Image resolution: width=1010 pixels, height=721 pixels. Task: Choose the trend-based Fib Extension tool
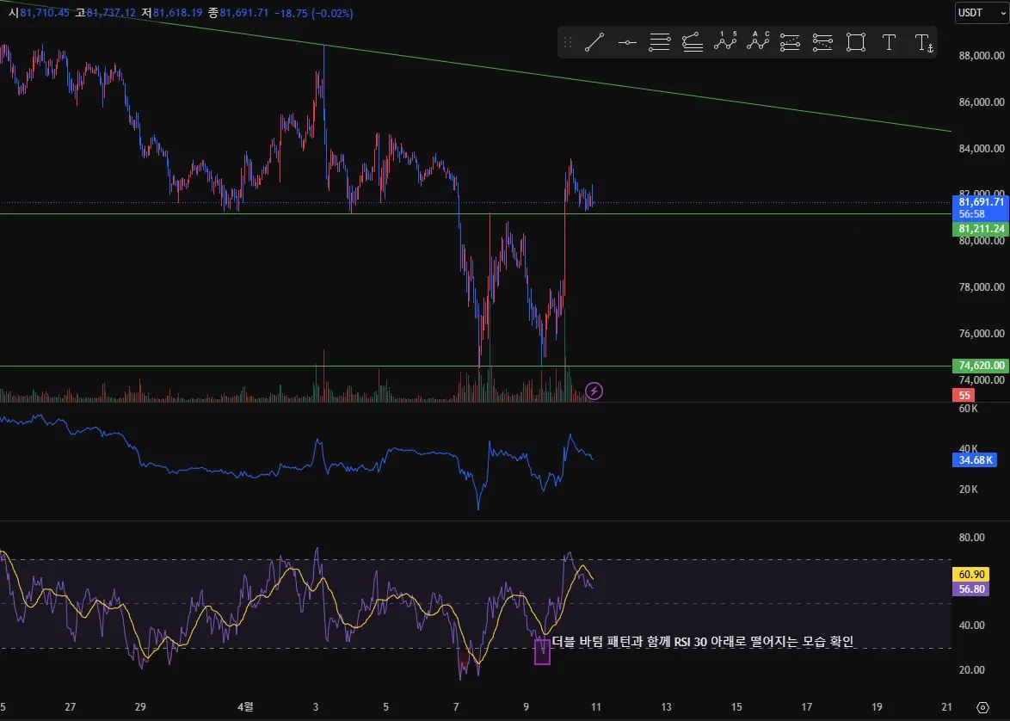click(693, 42)
